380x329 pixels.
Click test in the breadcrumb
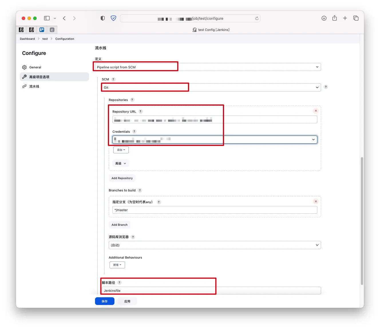point(45,39)
